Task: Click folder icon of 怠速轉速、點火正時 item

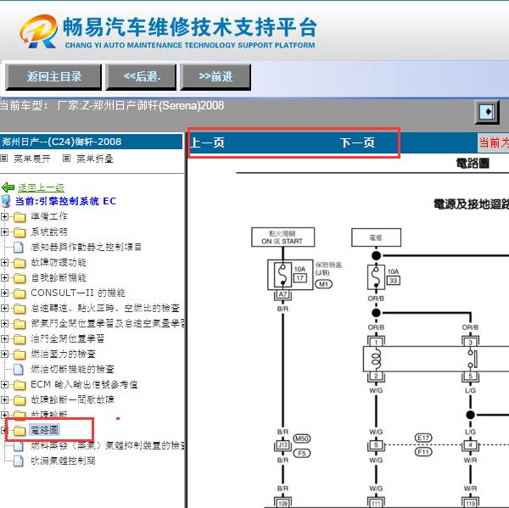Action: [x=20, y=309]
